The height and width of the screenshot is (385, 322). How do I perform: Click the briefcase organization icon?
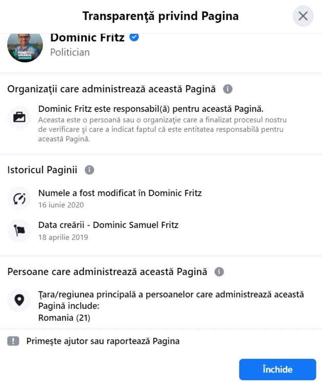(x=19, y=118)
